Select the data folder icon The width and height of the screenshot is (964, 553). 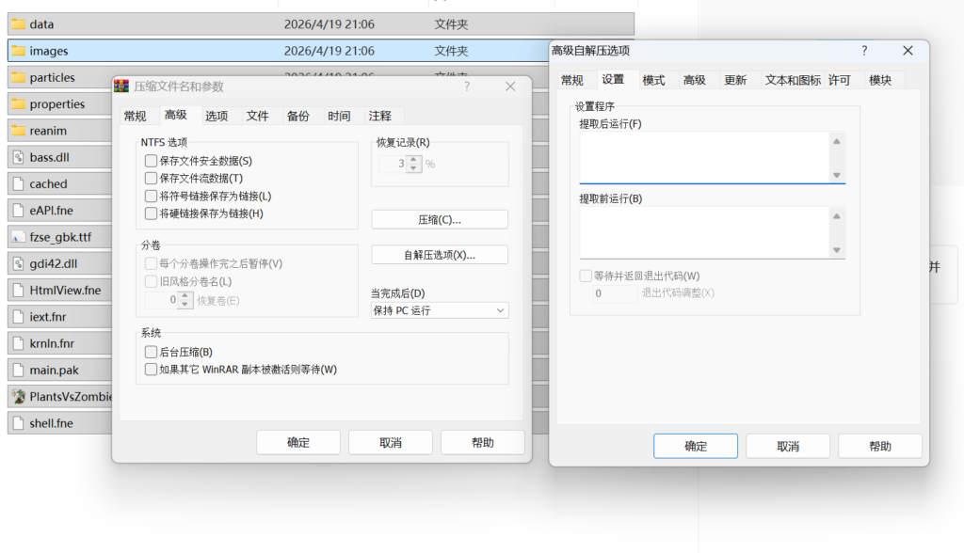point(18,24)
